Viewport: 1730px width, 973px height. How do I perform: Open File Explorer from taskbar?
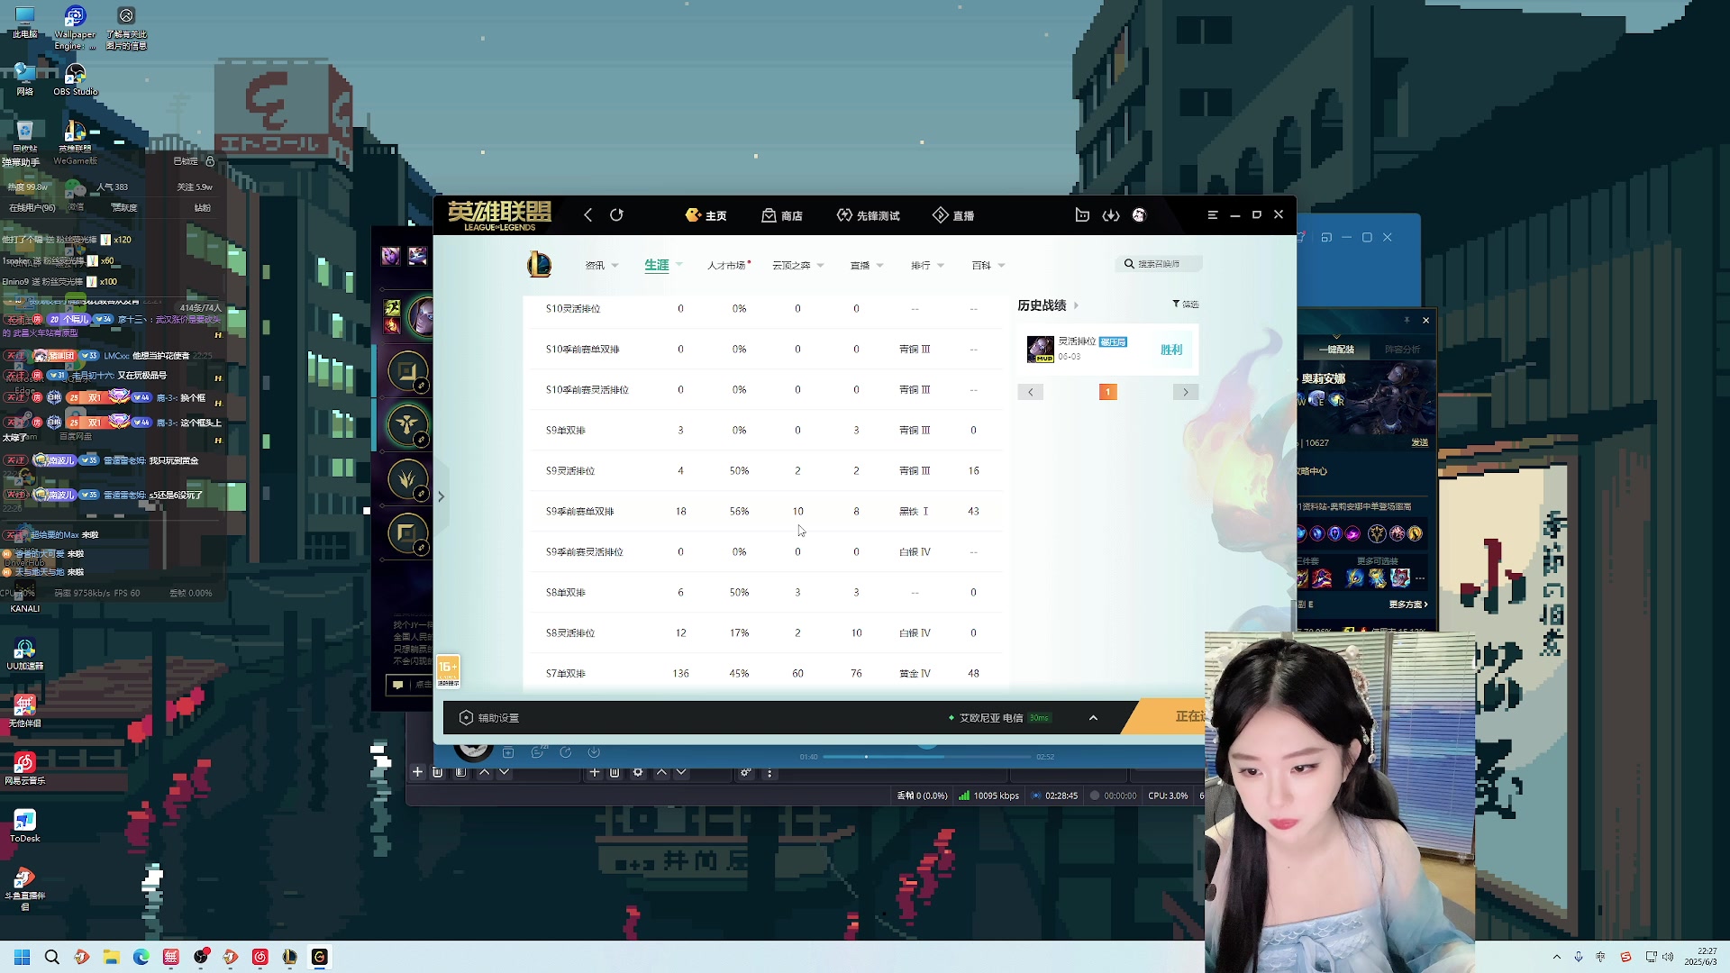pyautogui.click(x=111, y=957)
